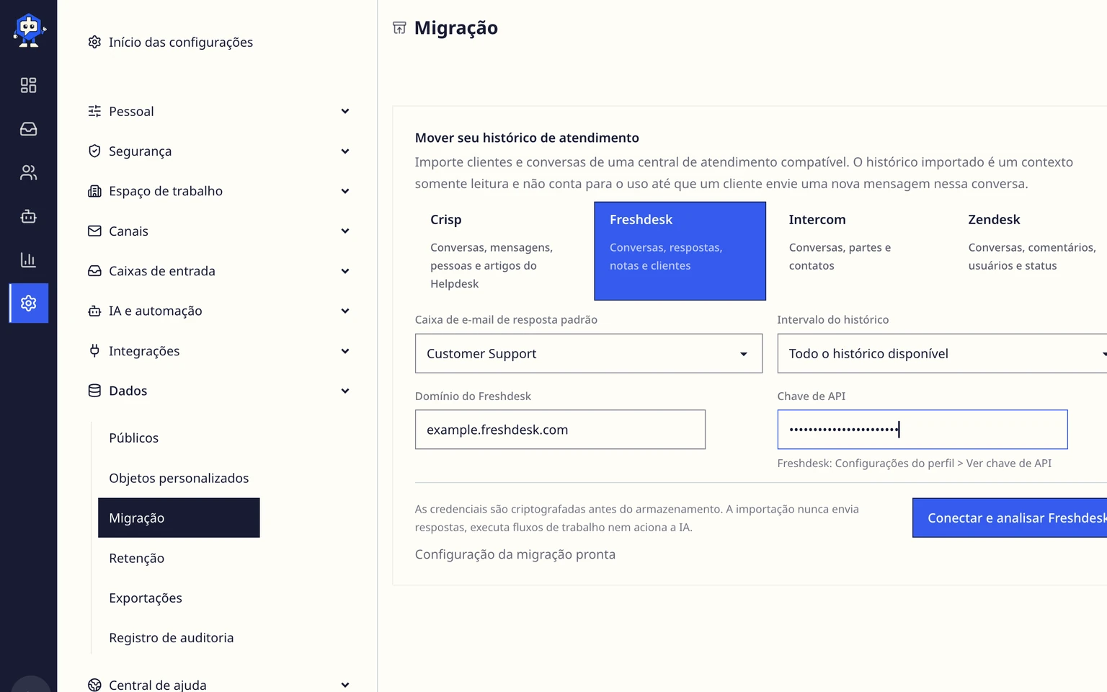1107x692 pixels.
Task: Click the envelope icon next to Canais
Action: tap(94, 231)
